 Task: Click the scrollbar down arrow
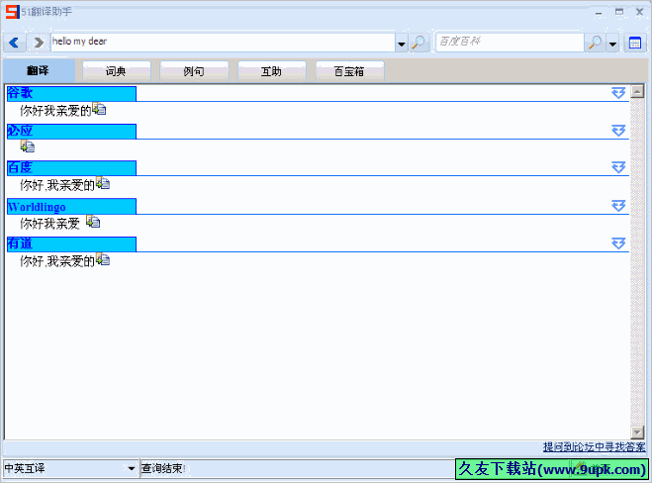tap(637, 433)
